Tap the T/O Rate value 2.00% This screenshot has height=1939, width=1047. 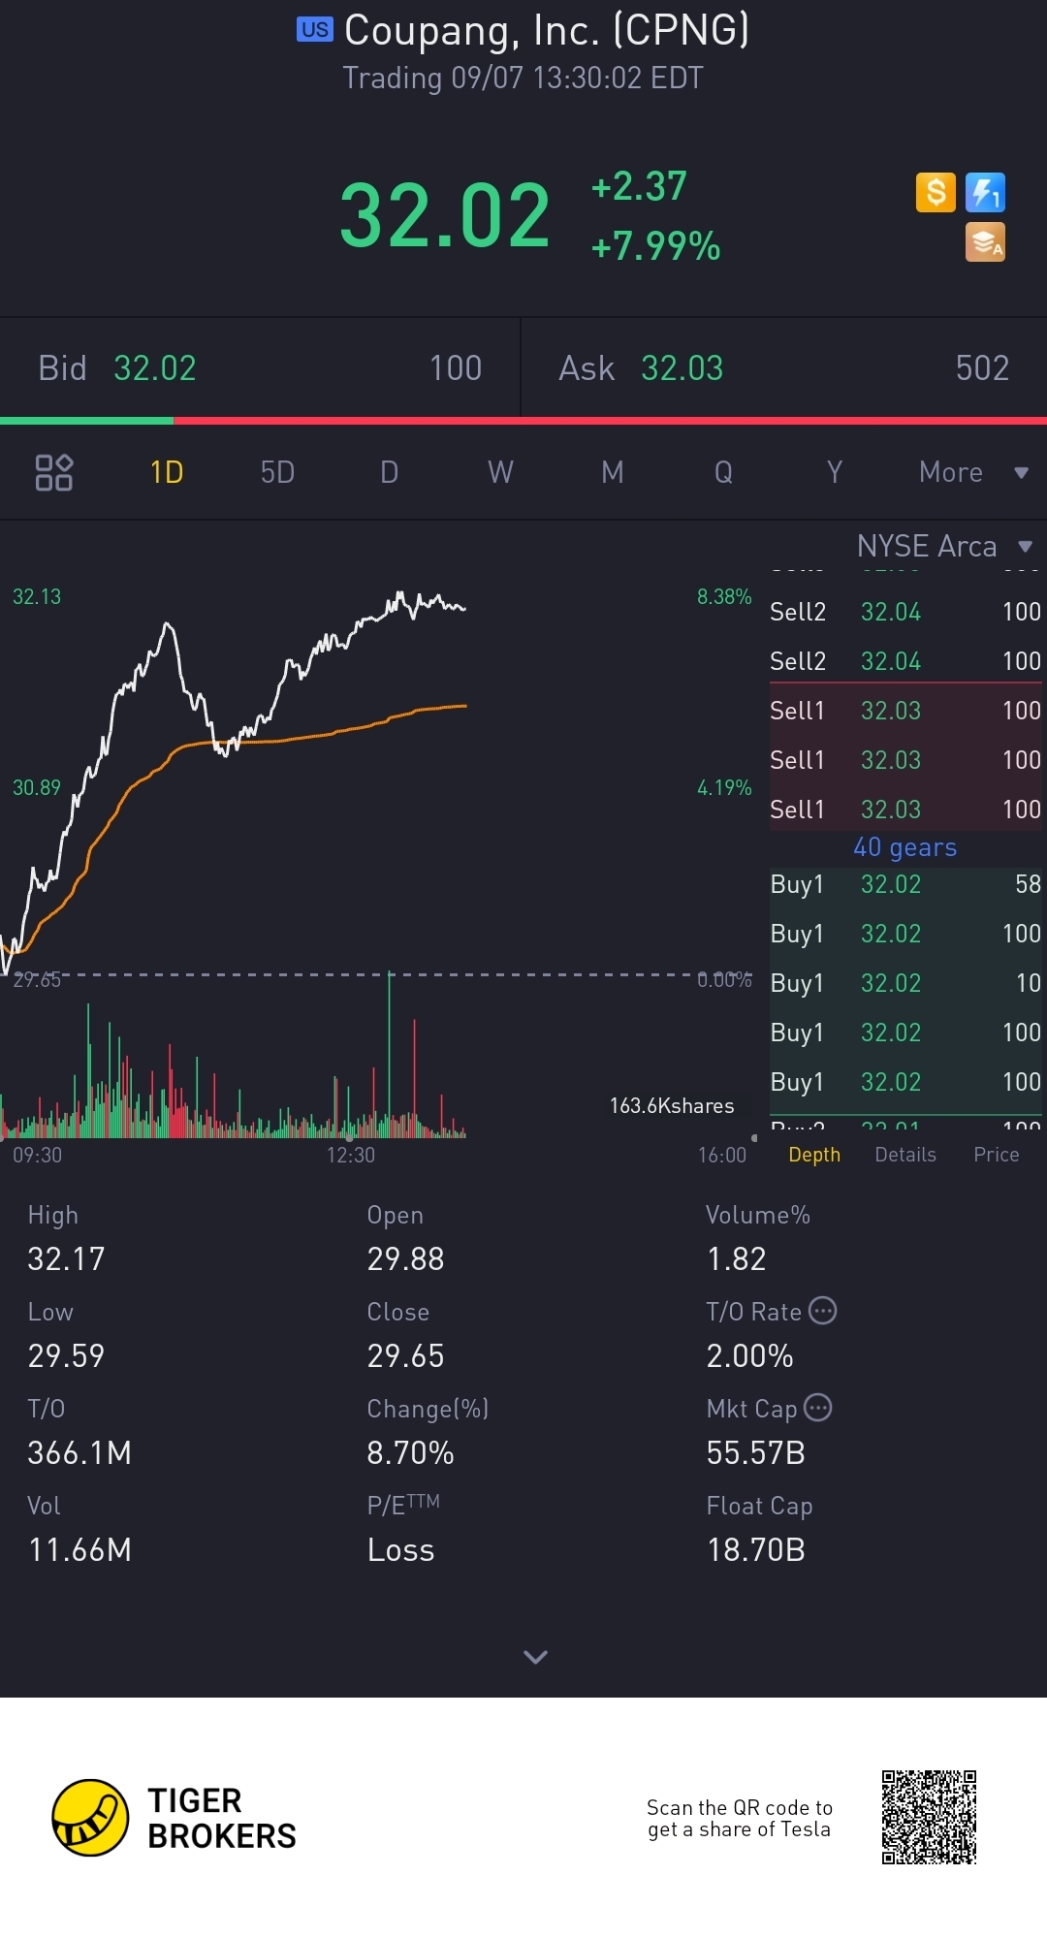tap(750, 1356)
